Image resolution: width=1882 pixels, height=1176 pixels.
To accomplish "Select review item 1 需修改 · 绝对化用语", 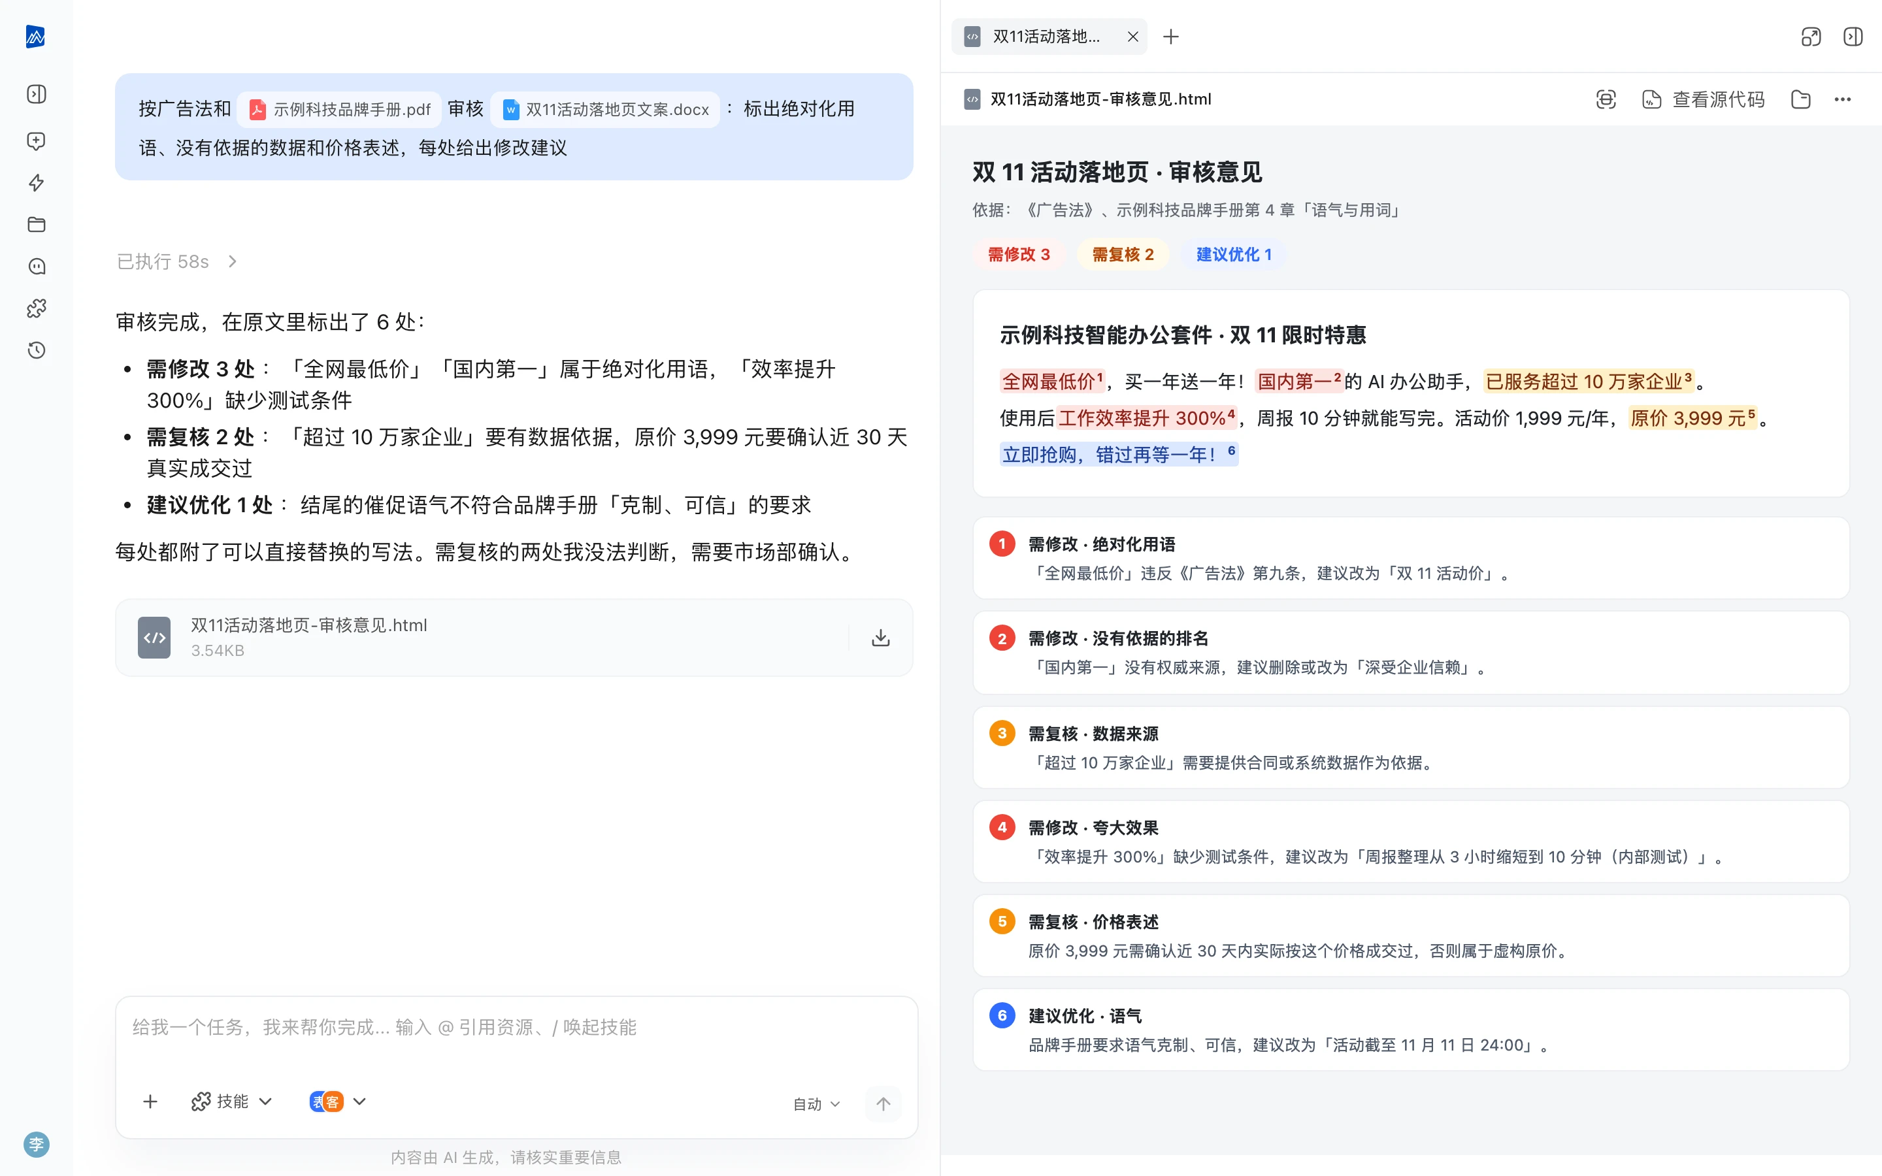I will (x=1411, y=559).
